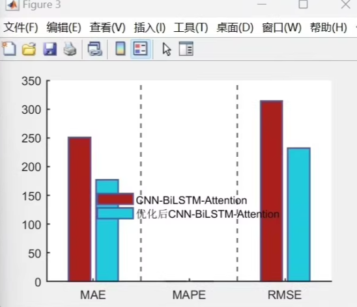357x307 pixels.
Task: Click the 250 y-axis tick label
Action: coord(31,139)
